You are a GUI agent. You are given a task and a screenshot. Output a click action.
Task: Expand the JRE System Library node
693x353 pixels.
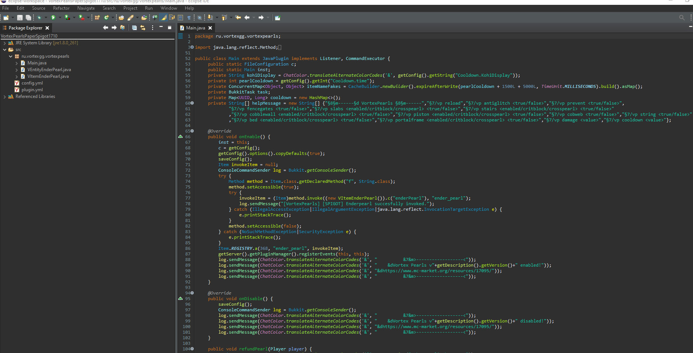coord(4,43)
